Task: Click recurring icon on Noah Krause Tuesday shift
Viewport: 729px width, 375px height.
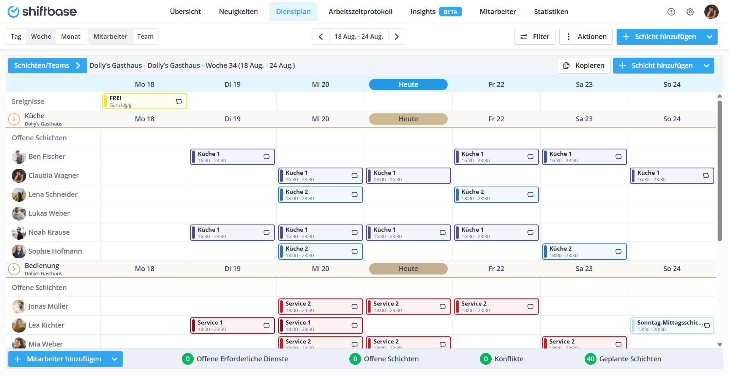Action: pyautogui.click(x=267, y=232)
